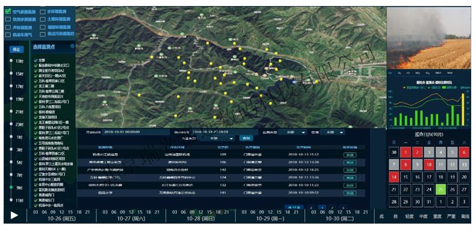Select red calendar day 14
Viewport: 476px width, 232px height.
tap(394, 177)
